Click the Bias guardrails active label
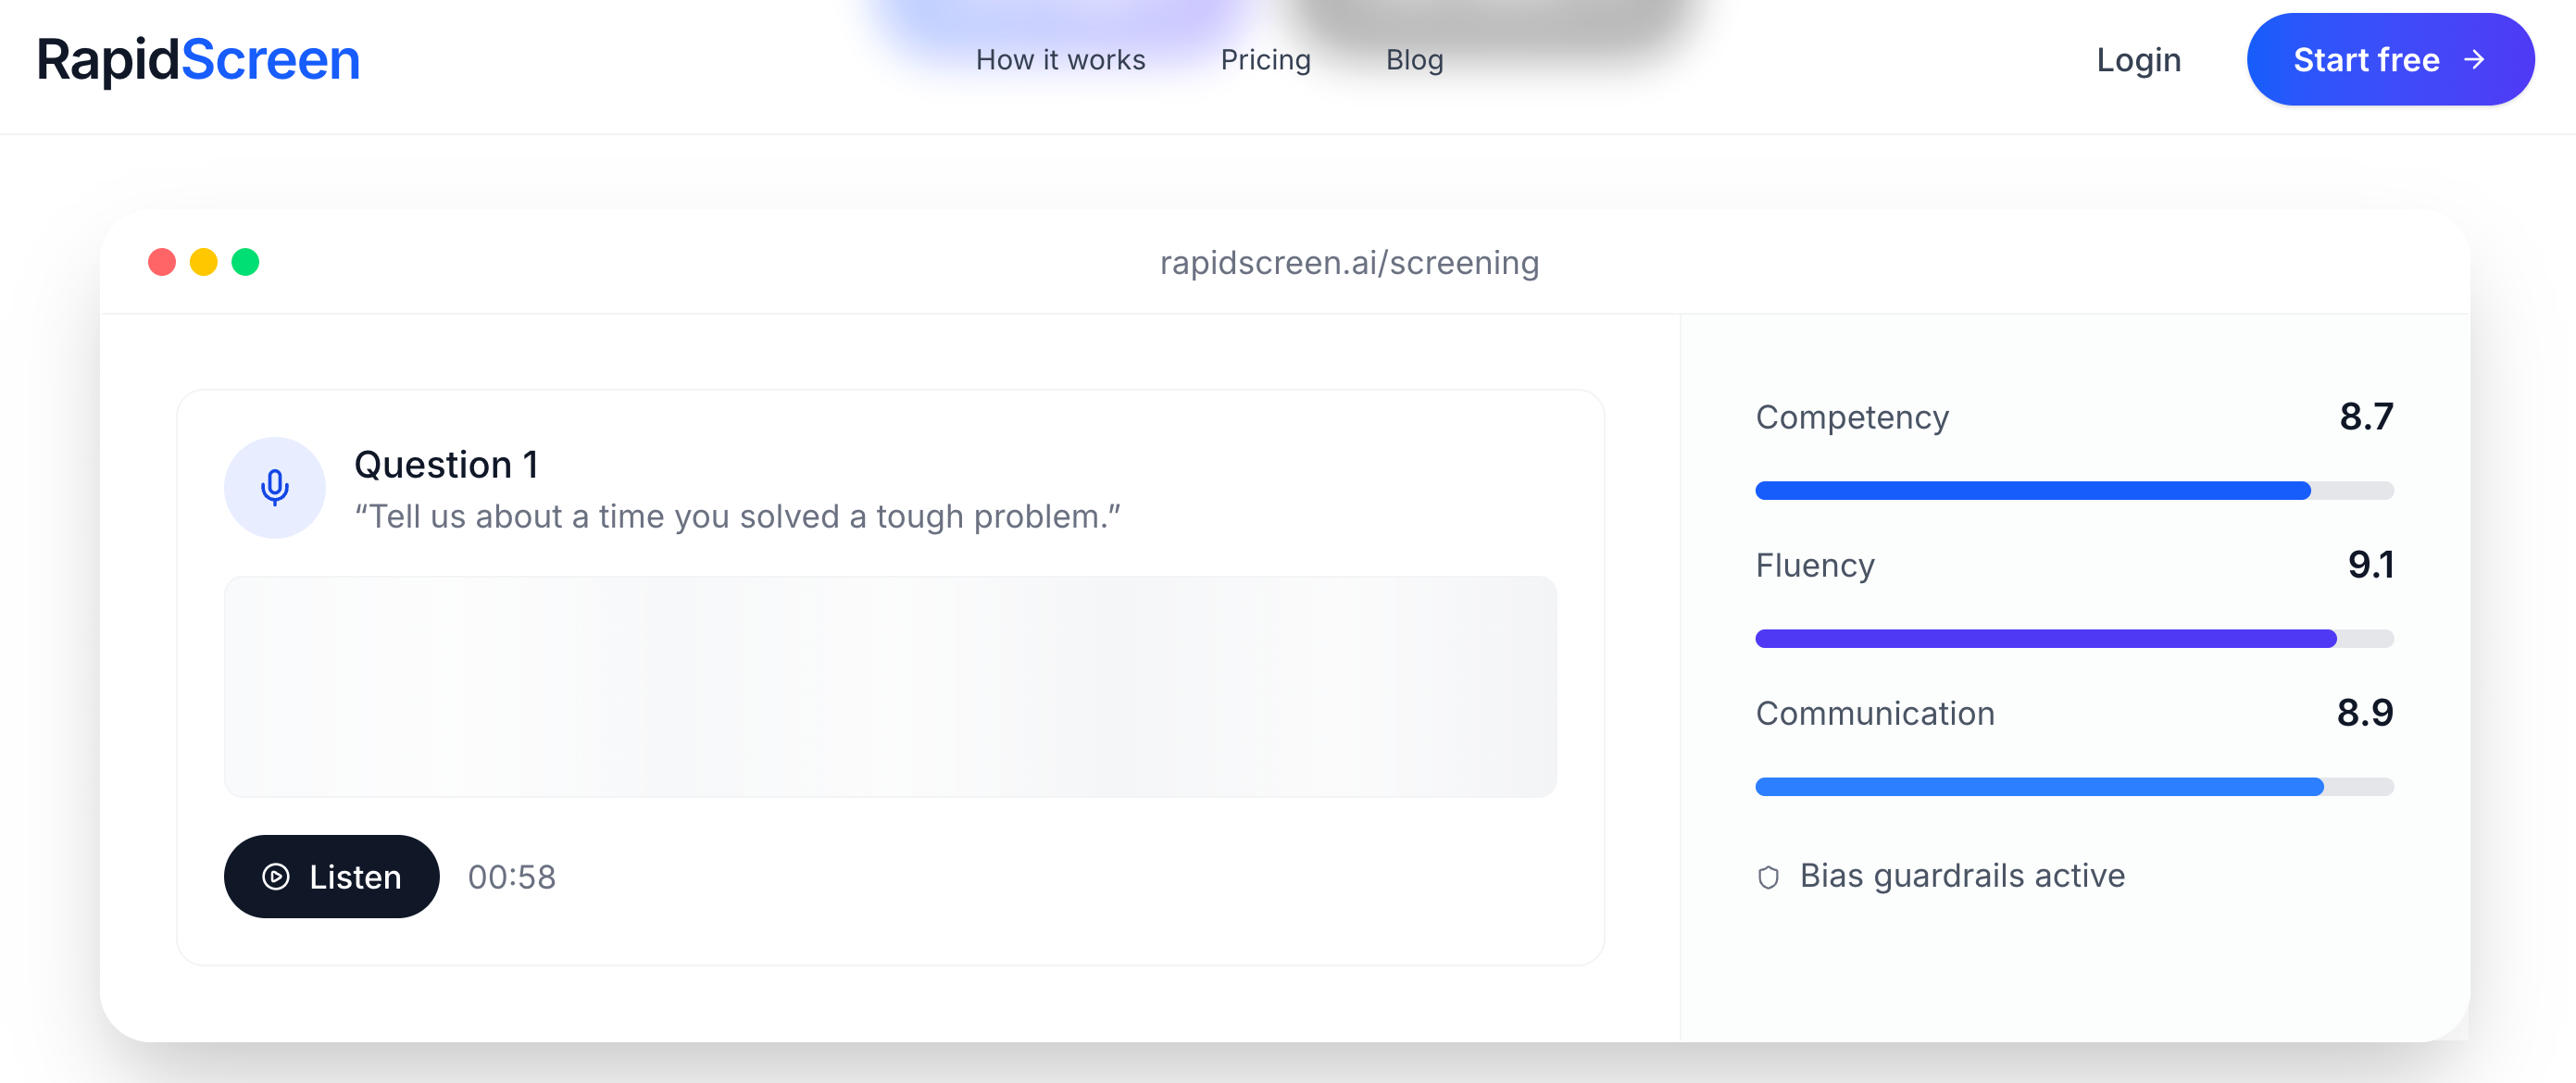This screenshot has height=1083, width=2576. pyautogui.click(x=1961, y=876)
